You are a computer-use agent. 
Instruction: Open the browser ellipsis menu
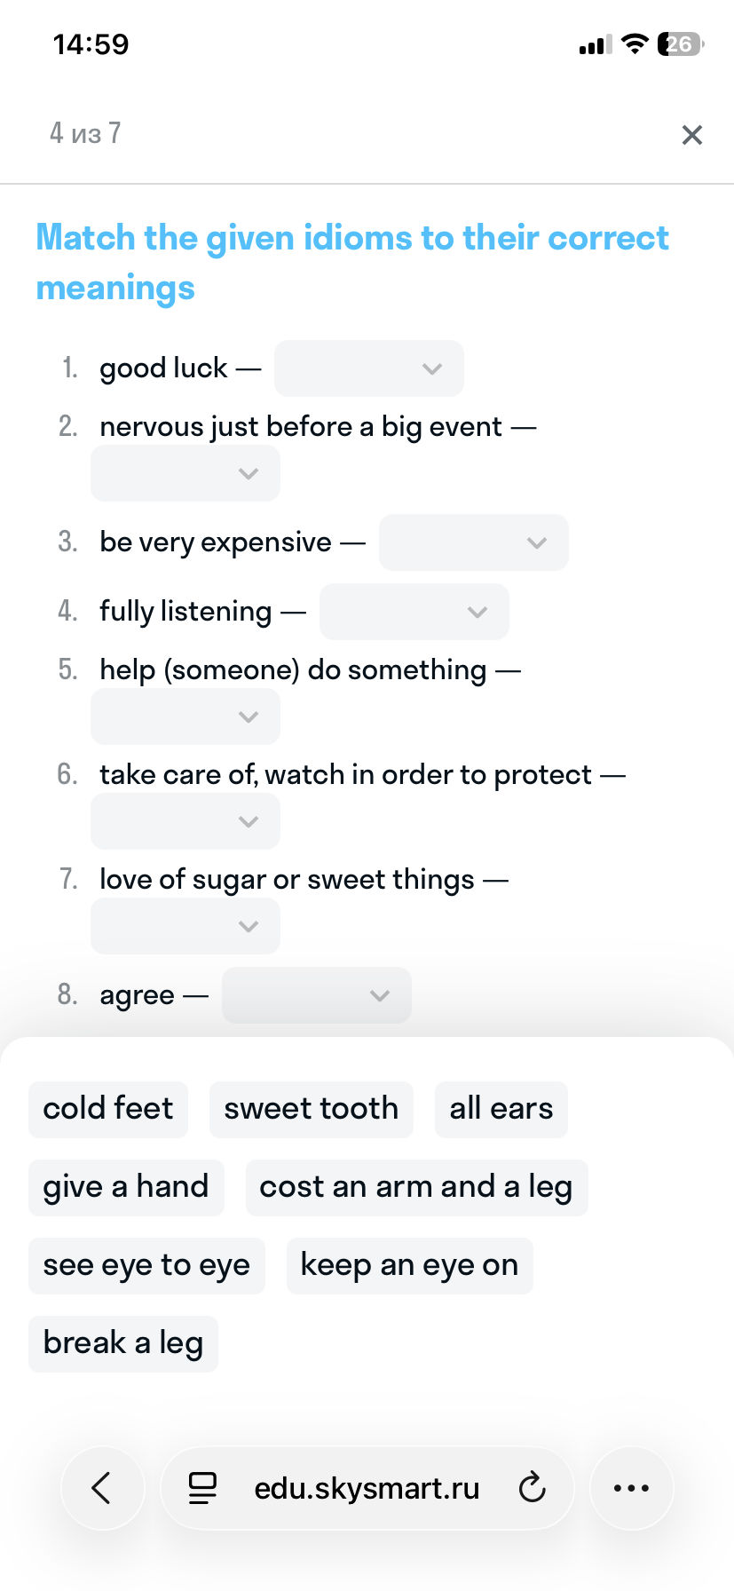631,1488
